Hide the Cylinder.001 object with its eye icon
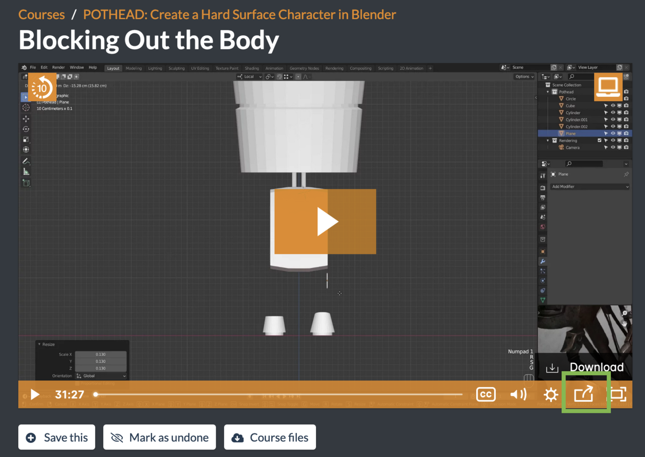The width and height of the screenshot is (645, 457). pyautogui.click(x=613, y=120)
